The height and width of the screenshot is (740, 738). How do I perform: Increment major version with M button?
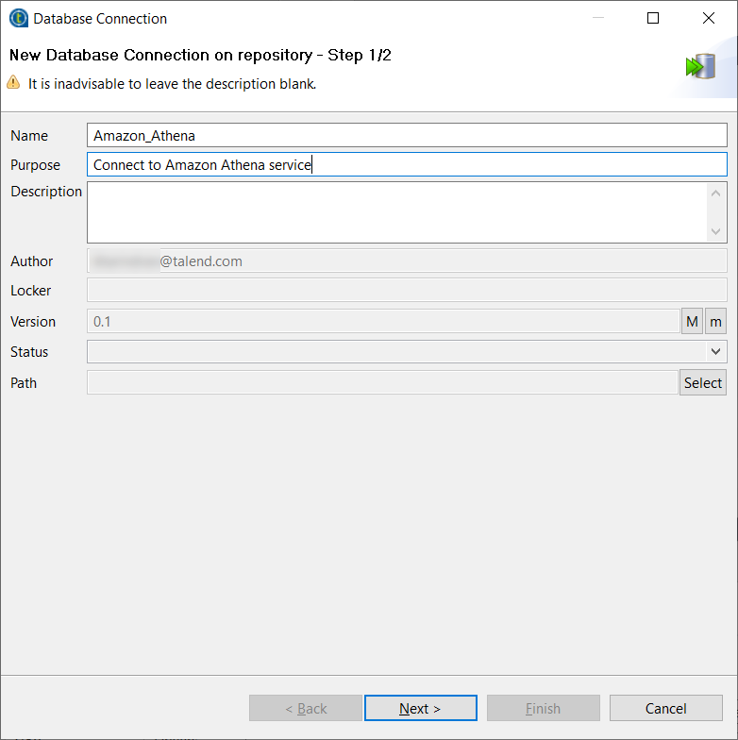click(693, 322)
